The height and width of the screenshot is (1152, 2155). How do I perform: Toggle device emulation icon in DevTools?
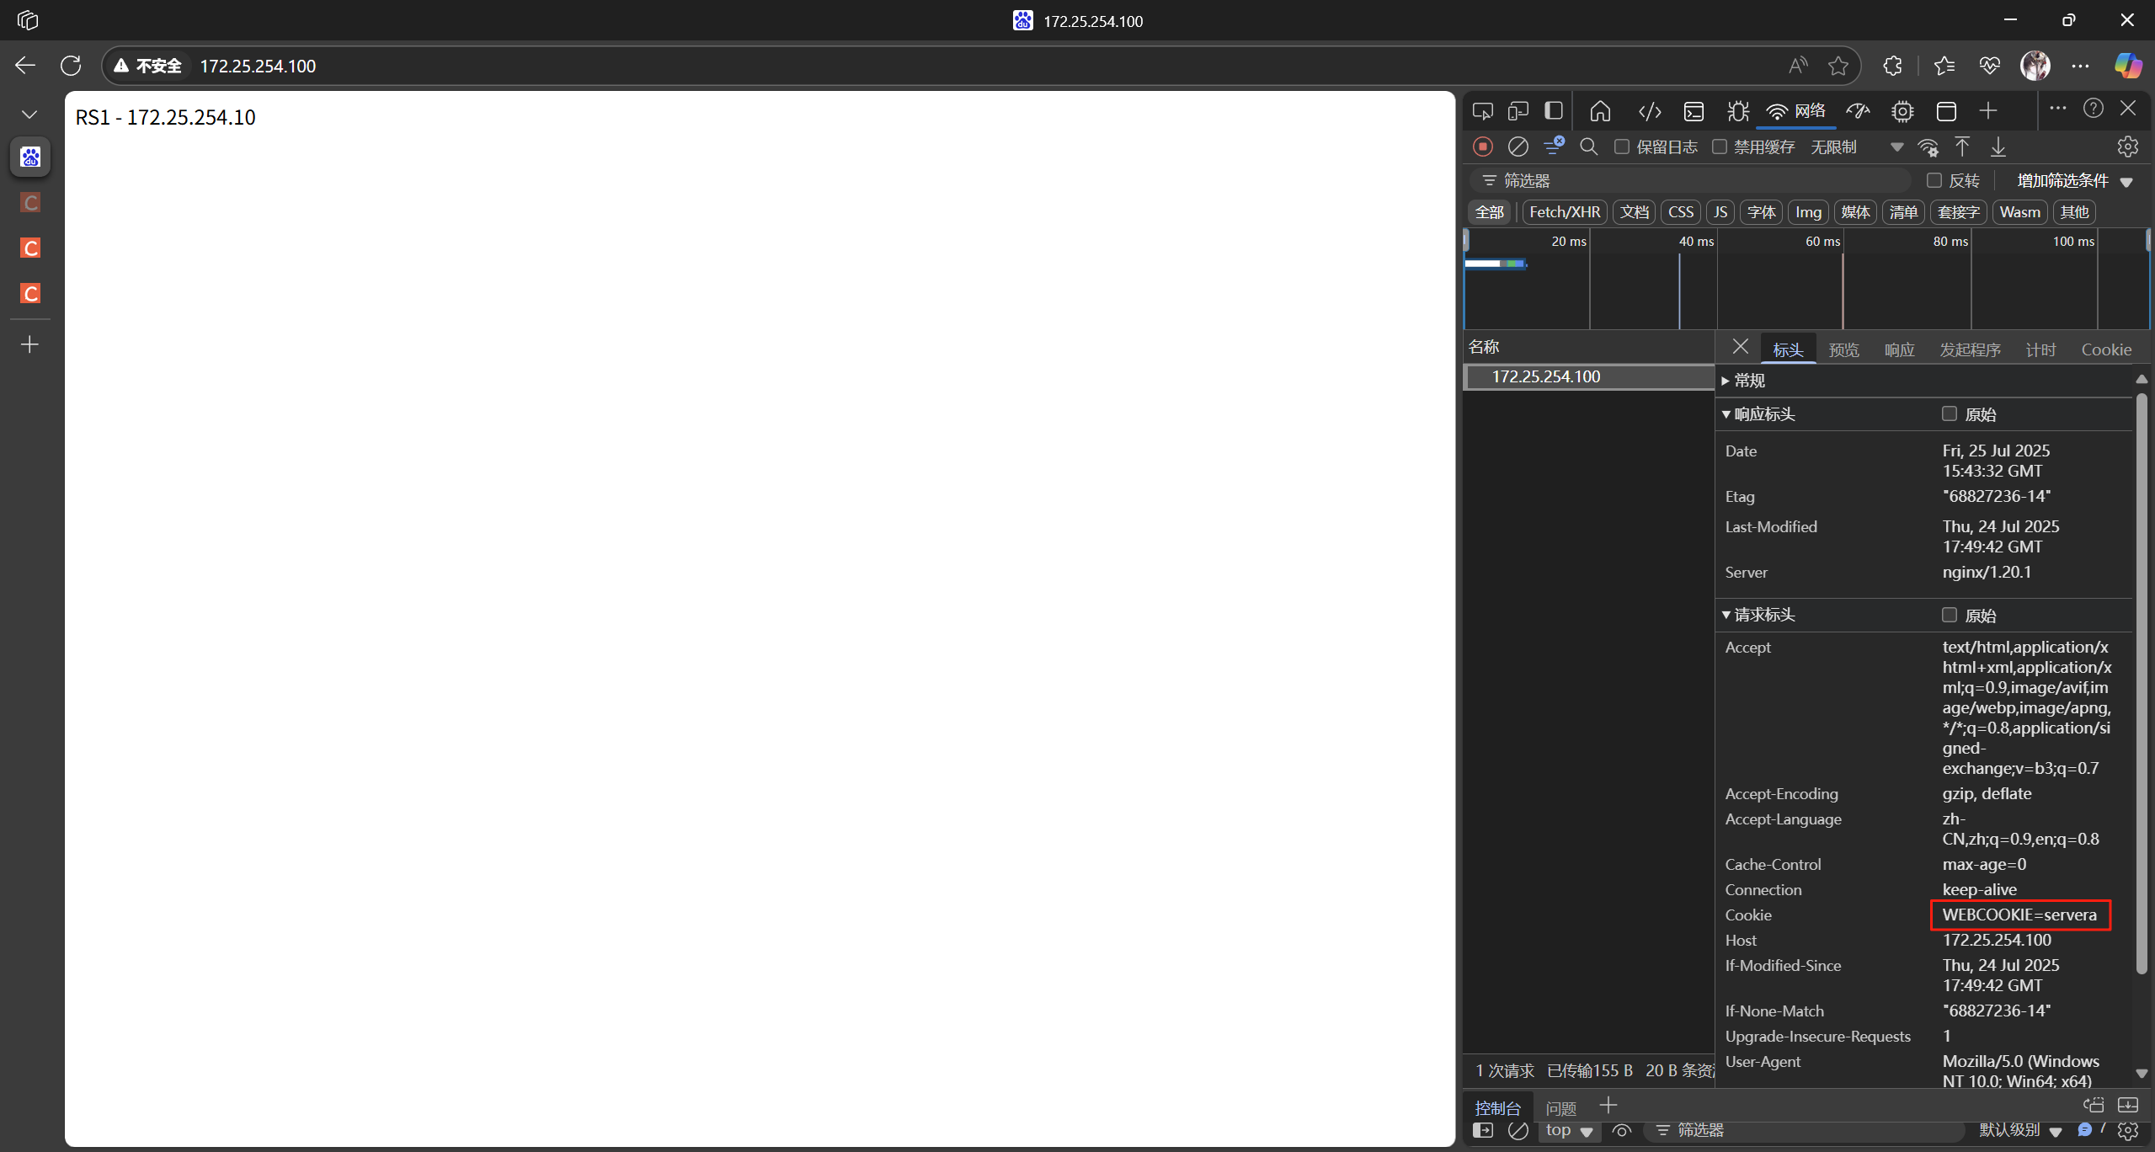[x=1518, y=111]
